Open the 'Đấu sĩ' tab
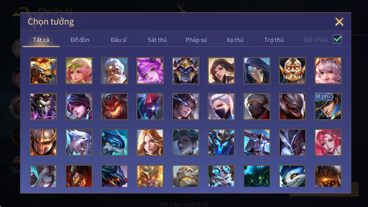This screenshot has height=207, width=368. (x=119, y=40)
